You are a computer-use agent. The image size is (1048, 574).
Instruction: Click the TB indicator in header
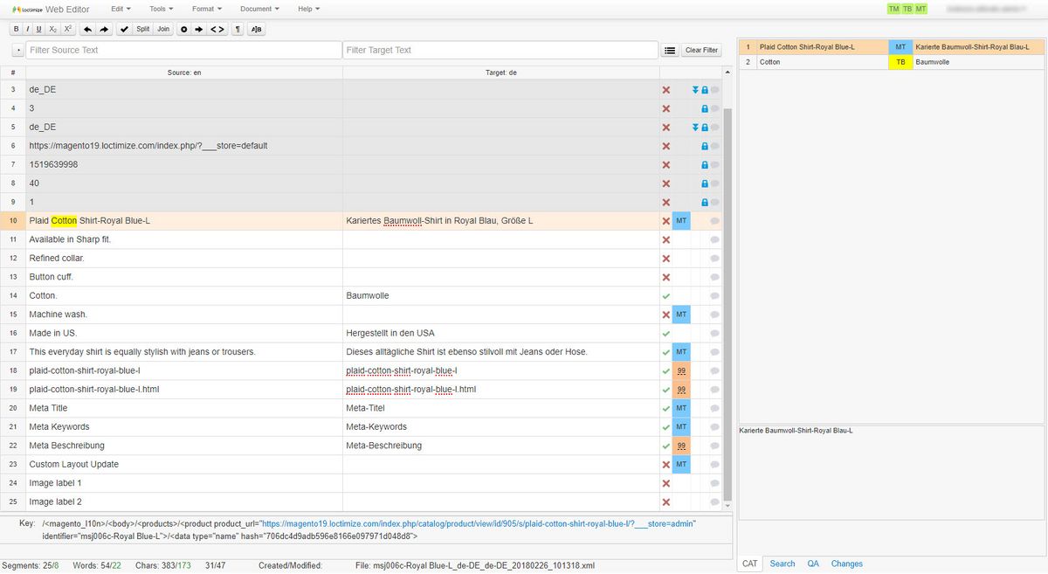tap(907, 9)
